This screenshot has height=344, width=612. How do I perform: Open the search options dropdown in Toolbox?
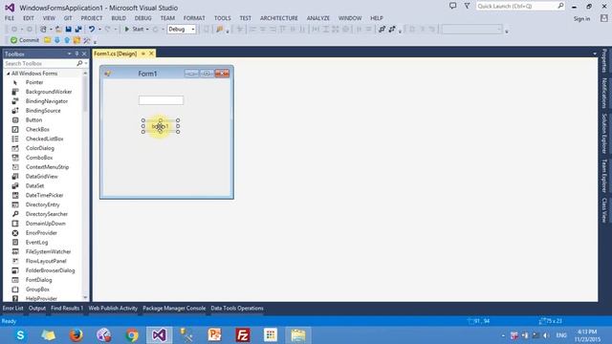click(86, 63)
